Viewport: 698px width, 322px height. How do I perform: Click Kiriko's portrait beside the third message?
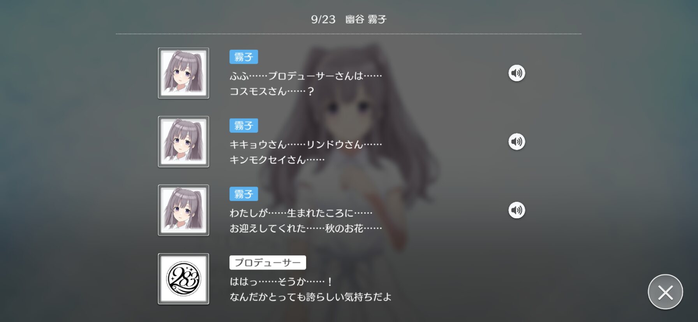[x=183, y=210]
